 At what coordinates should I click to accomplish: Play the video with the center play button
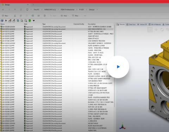[118, 67]
